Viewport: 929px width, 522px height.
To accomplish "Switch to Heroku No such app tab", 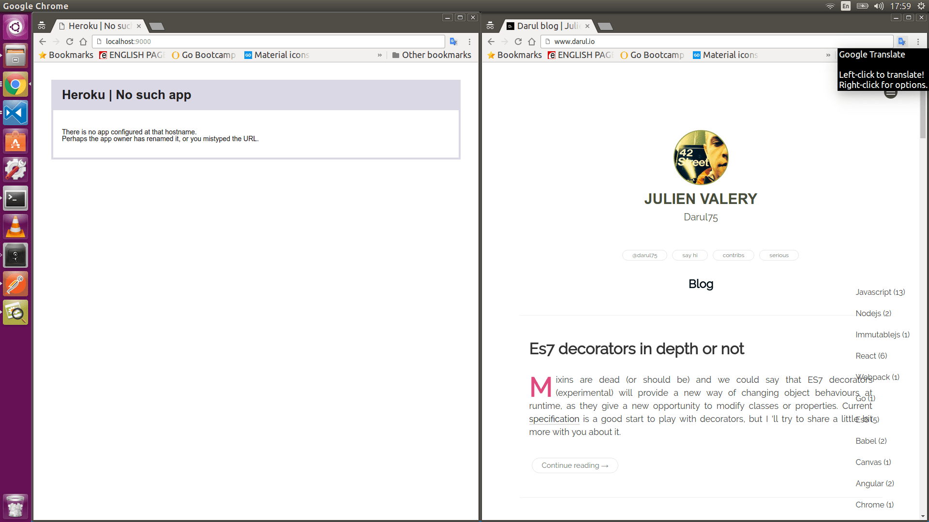I will (99, 26).
